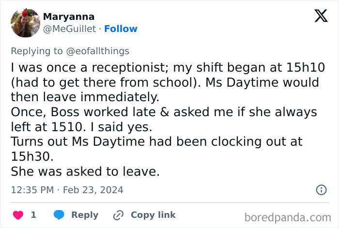339x228 pixels.
Task: Open Maryanna's profile picture
Action: coord(25,22)
